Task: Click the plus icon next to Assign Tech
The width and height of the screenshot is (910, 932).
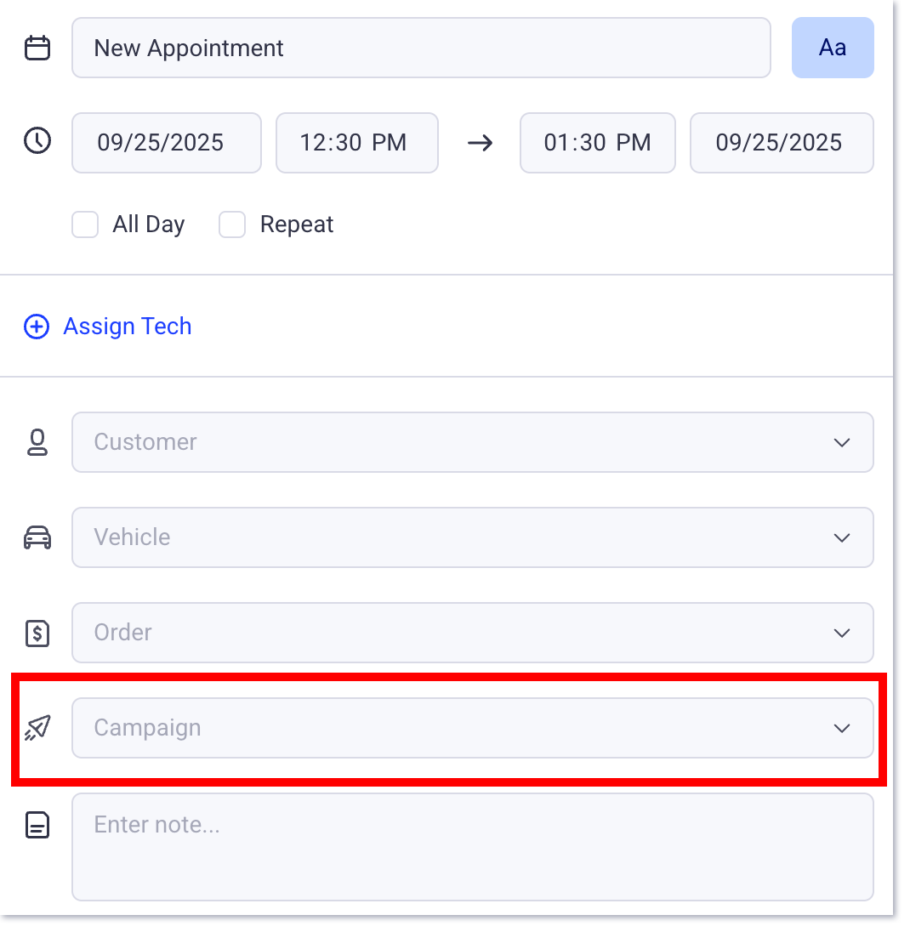Action: pos(37,327)
